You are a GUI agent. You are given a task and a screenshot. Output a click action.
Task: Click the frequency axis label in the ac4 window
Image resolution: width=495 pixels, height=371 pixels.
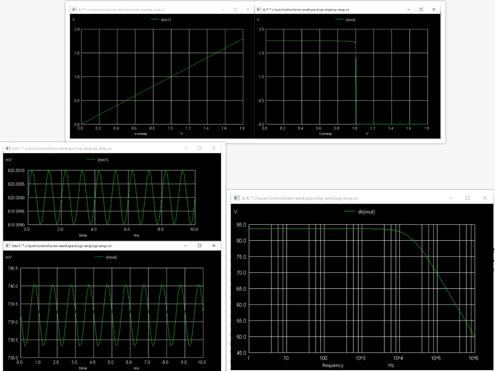click(x=333, y=365)
